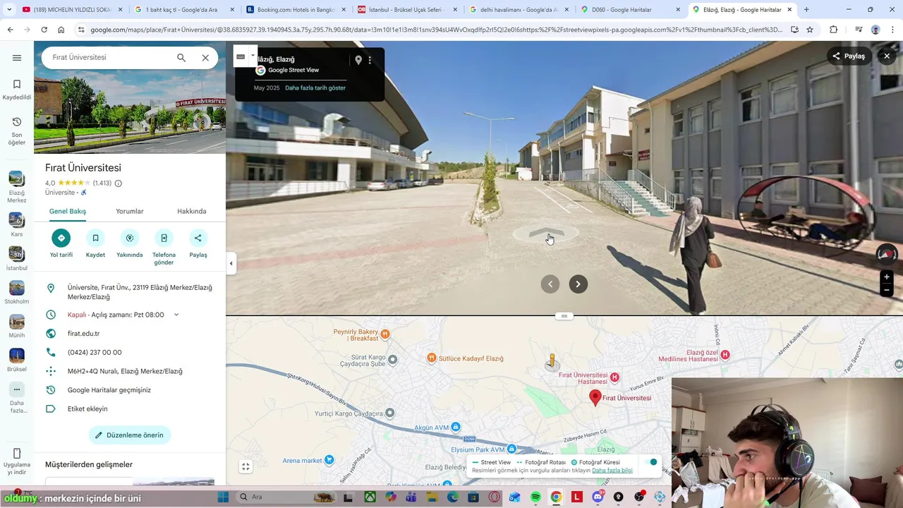This screenshot has height=508, width=903.
Task: Open the Stokholm recent item
Action: [x=17, y=292]
